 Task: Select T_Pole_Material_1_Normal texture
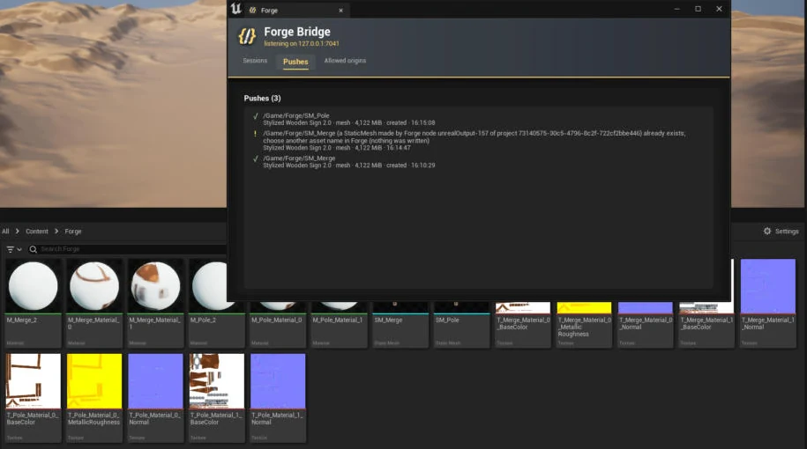[278, 398]
